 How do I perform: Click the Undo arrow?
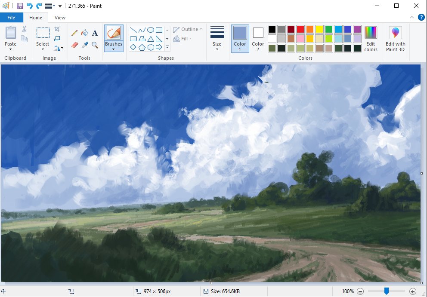click(30, 6)
